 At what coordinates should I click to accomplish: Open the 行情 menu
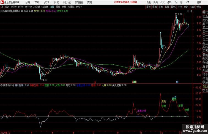27,2
